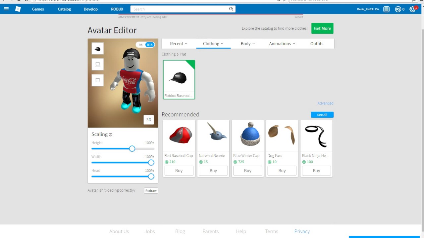
Task: Open the Games menu item
Action: [38, 9]
